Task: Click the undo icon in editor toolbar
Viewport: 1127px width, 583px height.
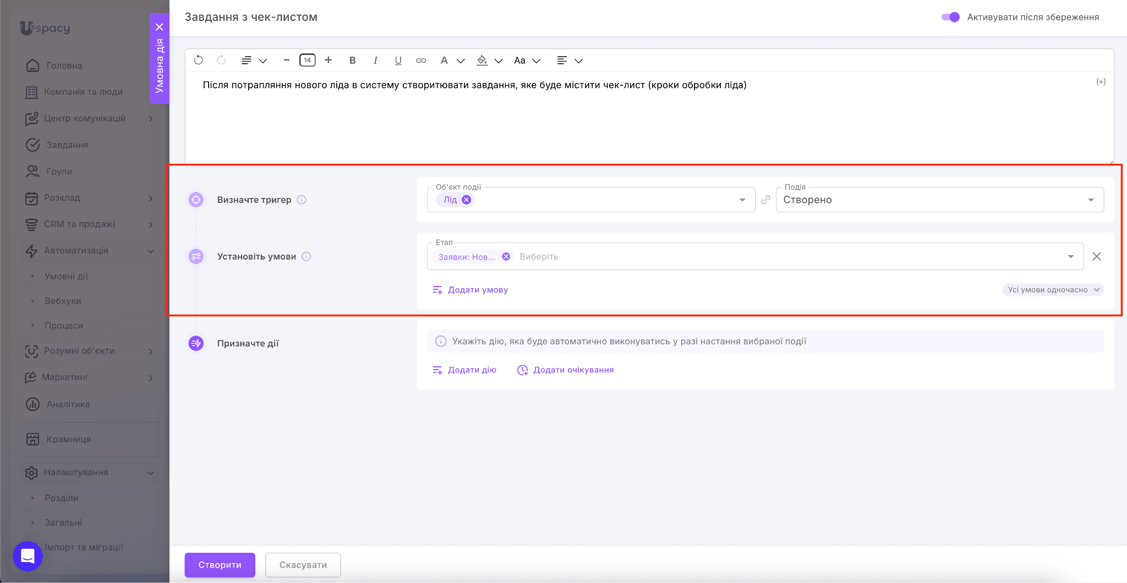Action: click(x=199, y=60)
